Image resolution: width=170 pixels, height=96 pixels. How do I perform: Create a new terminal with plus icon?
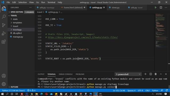click(x=145, y=74)
